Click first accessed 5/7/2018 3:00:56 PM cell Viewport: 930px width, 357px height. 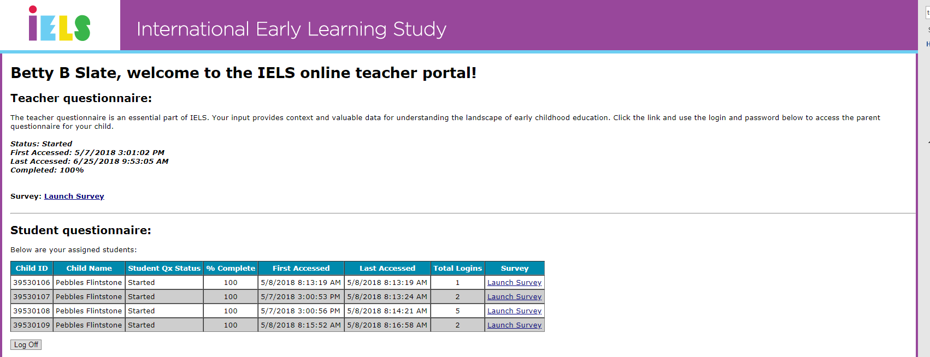[301, 311]
